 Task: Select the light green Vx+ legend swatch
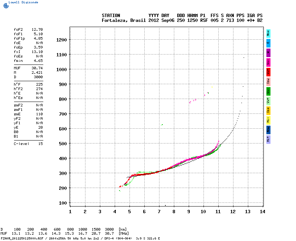[268, 101]
